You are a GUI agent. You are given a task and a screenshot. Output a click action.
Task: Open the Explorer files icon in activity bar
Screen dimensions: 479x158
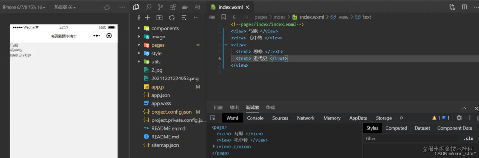pyautogui.click(x=136, y=7)
